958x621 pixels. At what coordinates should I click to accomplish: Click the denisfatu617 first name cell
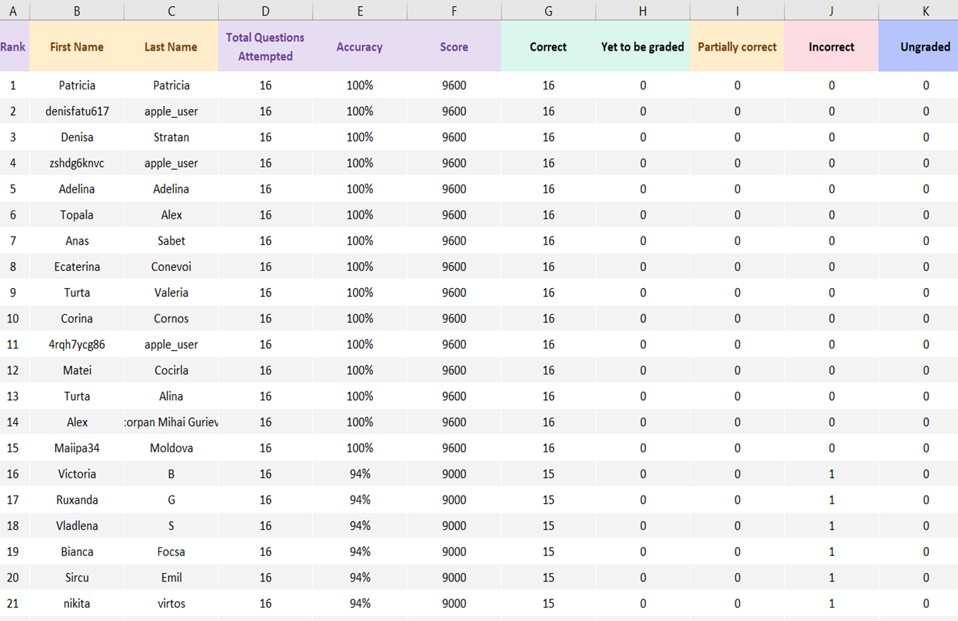coord(77,111)
